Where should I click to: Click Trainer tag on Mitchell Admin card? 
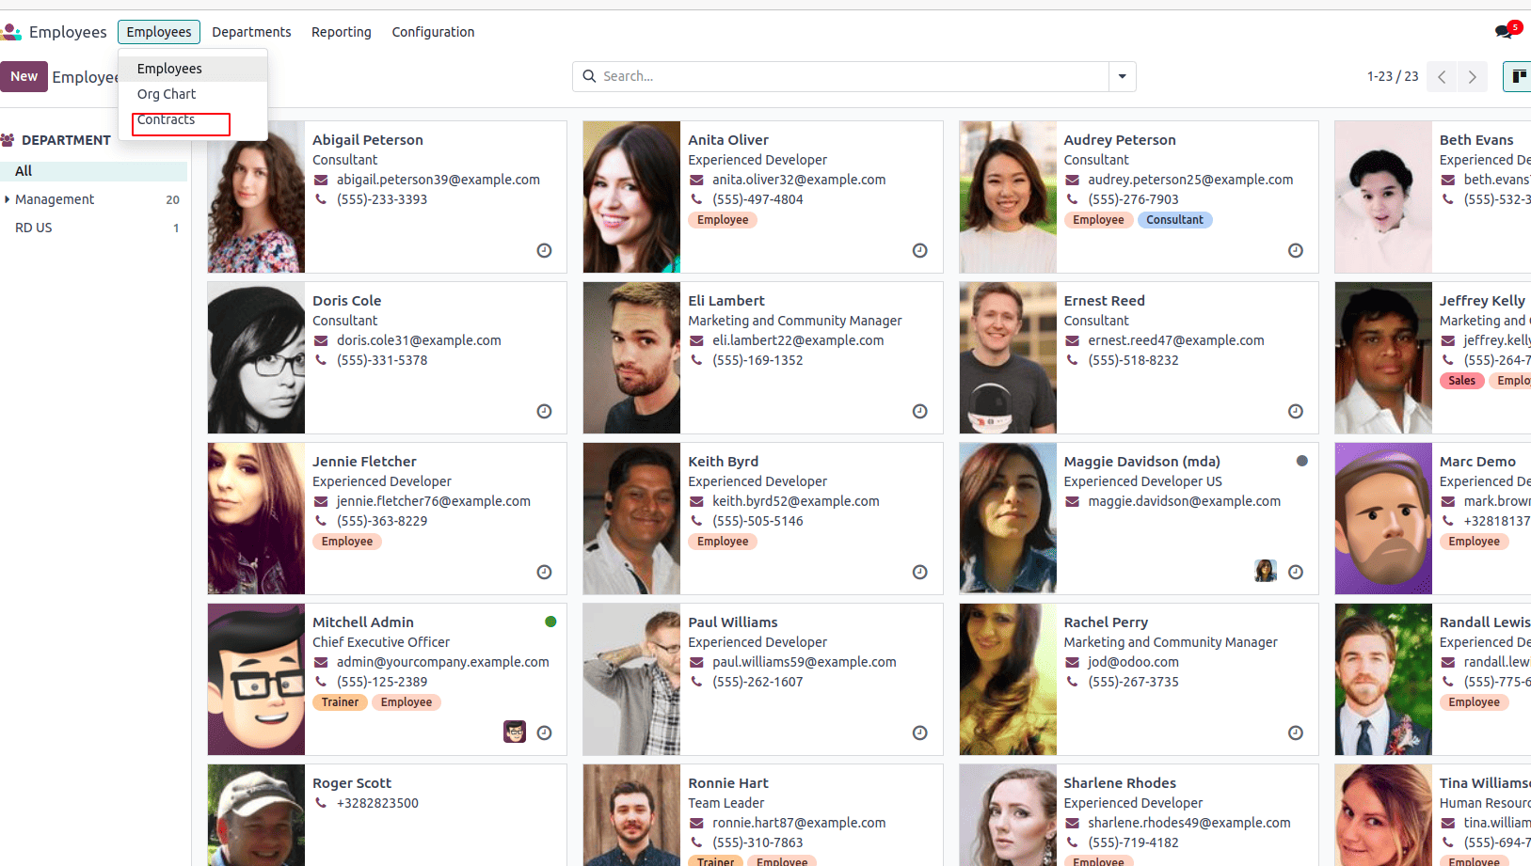coord(340,702)
